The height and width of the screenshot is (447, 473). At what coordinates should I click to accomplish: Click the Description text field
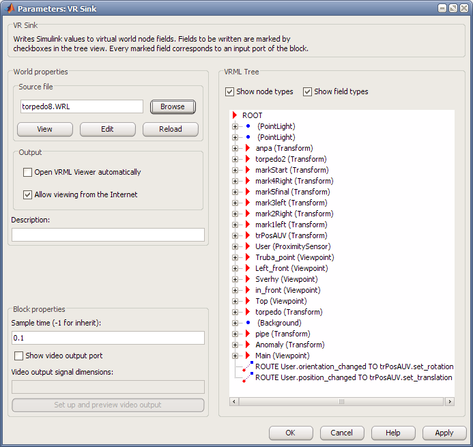click(x=108, y=235)
